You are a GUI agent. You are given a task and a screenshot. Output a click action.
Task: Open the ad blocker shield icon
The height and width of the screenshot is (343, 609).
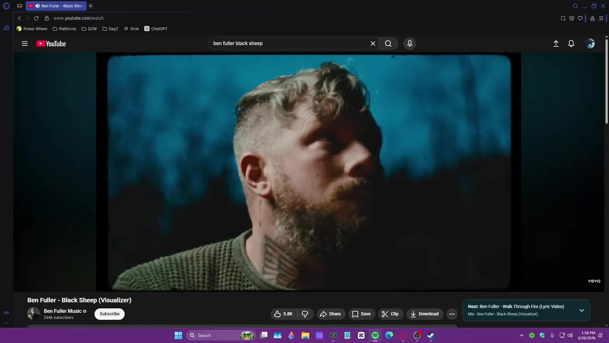click(571, 18)
